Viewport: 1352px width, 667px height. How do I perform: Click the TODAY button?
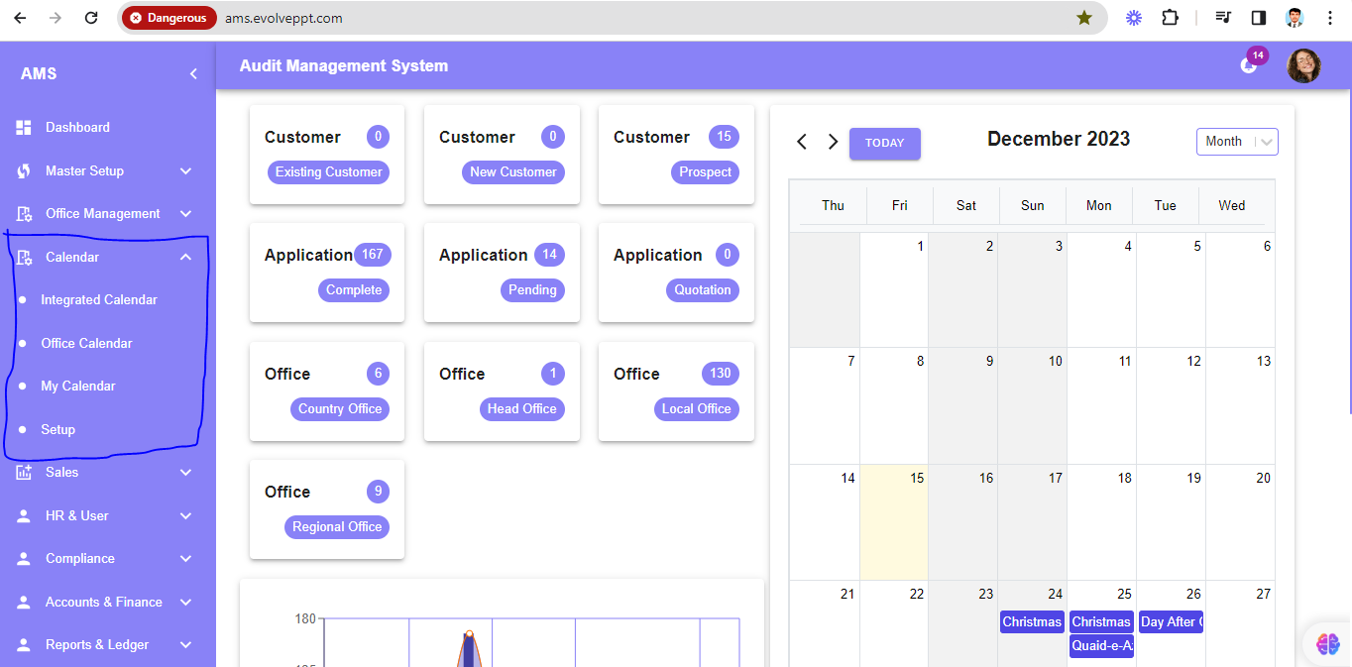(884, 143)
